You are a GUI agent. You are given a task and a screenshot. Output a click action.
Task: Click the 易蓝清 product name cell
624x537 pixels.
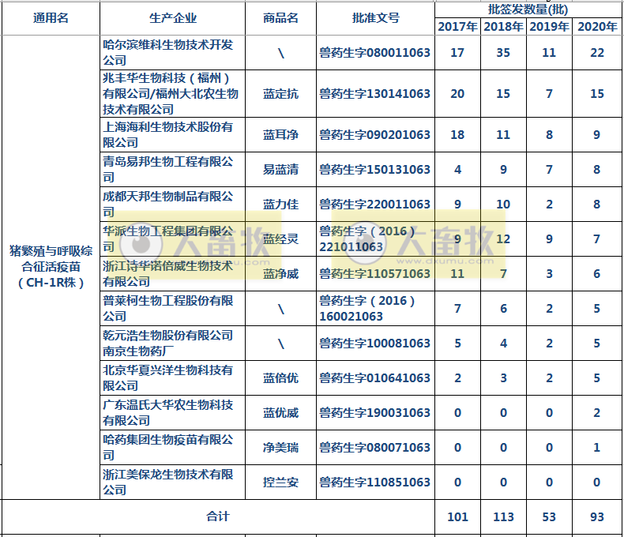(281, 170)
